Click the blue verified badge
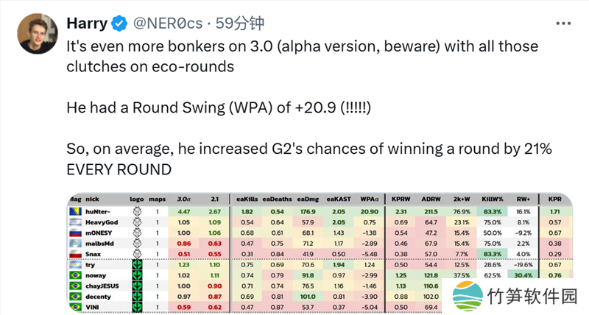The width and height of the screenshot is (589, 315). click(x=120, y=24)
